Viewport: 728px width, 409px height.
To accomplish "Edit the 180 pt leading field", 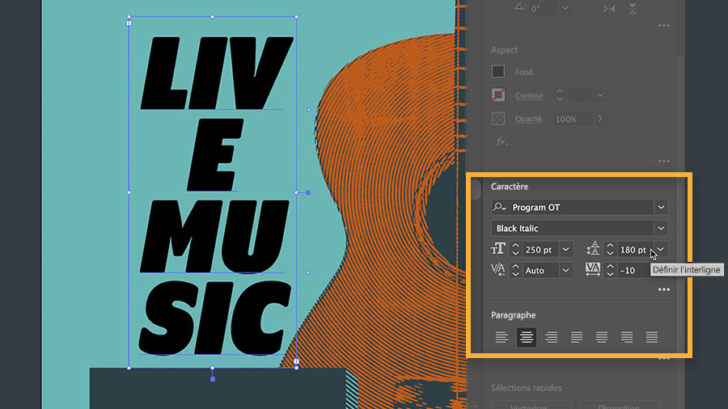I will (x=635, y=250).
